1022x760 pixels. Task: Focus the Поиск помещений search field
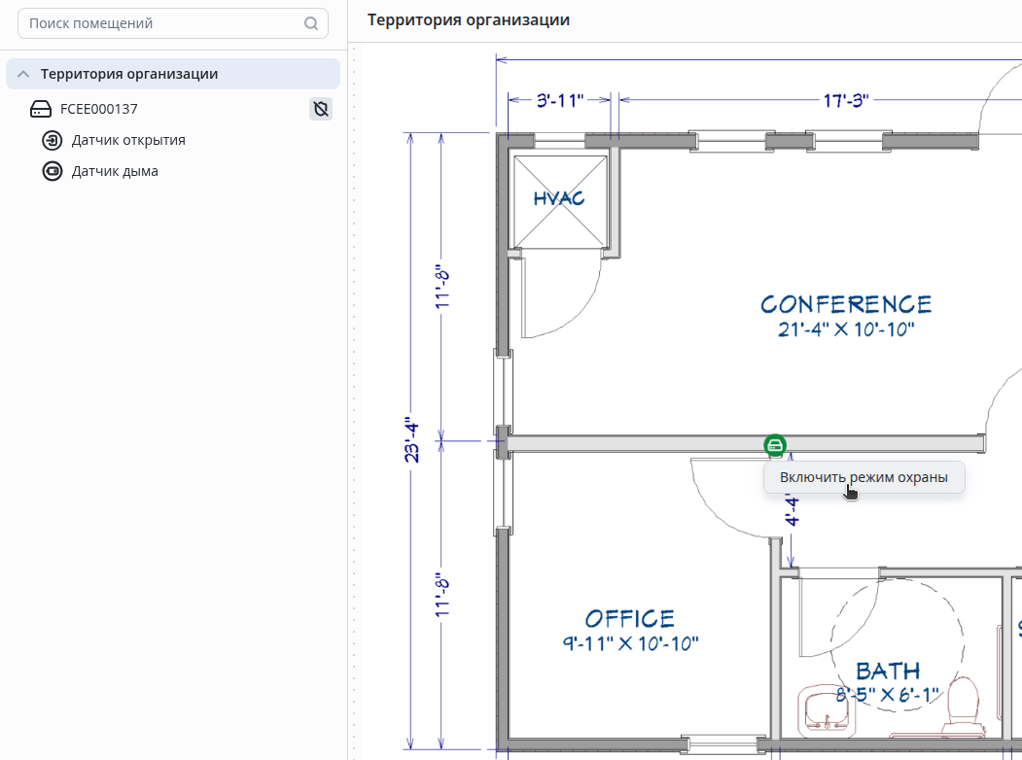pos(156,23)
